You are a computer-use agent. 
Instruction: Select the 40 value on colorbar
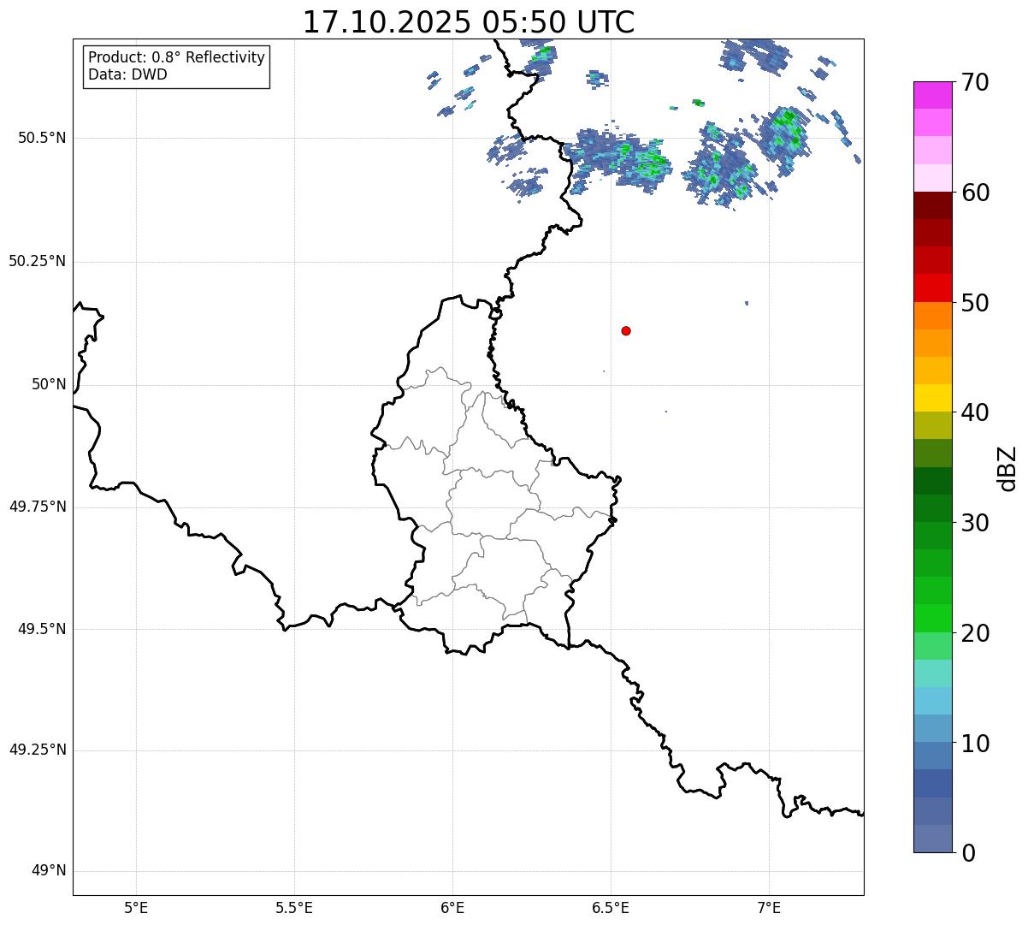tap(975, 412)
